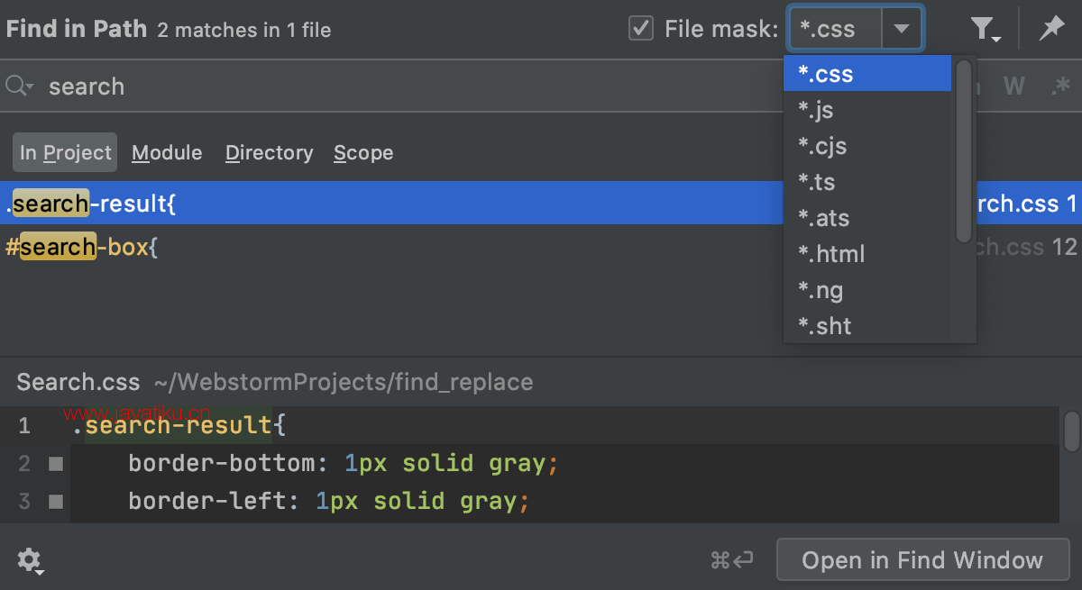
Task: Open the settings gear menu
Action: coord(30,560)
